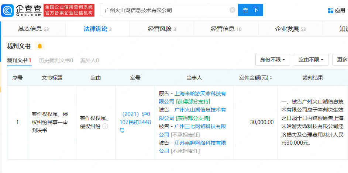
Task: Switch to the 经营信息 tab
Action: [226, 29]
